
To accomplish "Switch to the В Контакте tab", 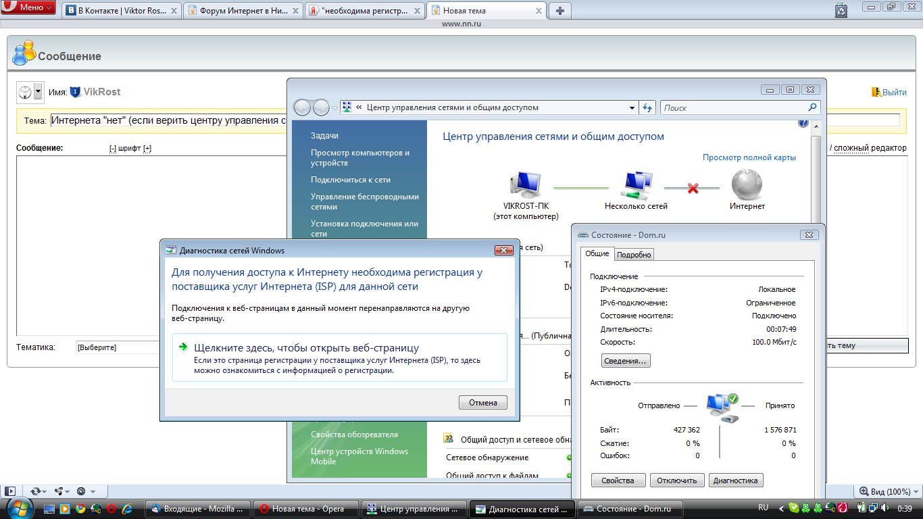I will click(122, 11).
